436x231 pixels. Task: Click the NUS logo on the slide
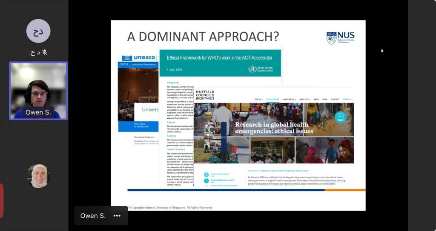(340, 38)
